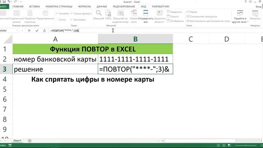Image resolution: width=263 pixels, height=148 pixels.
Task: Toggle the Строка формул formula bar checkbox
Action: [81, 14]
